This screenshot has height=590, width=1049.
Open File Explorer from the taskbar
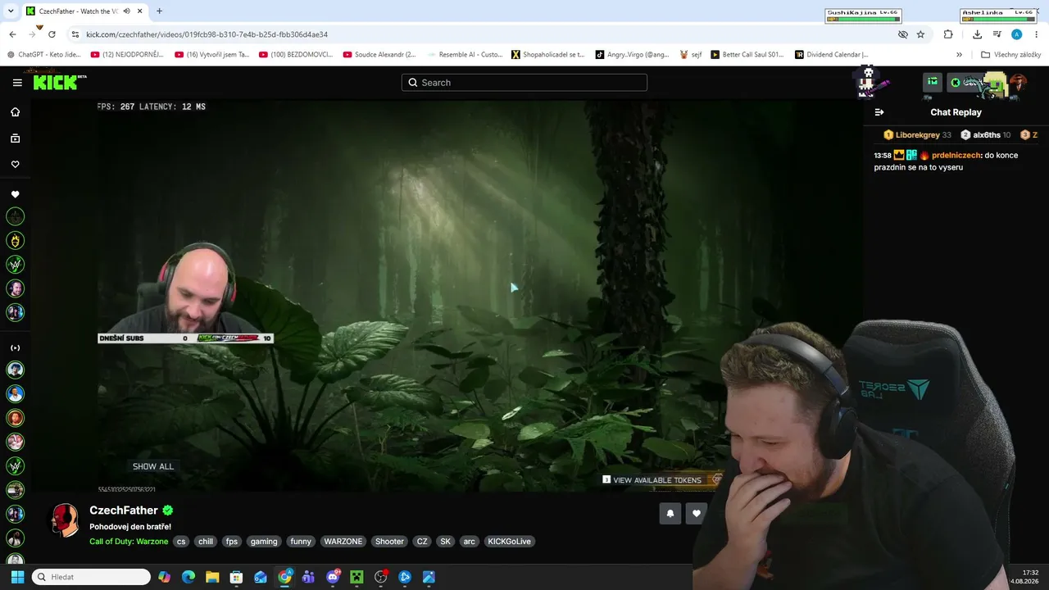click(x=212, y=577)
